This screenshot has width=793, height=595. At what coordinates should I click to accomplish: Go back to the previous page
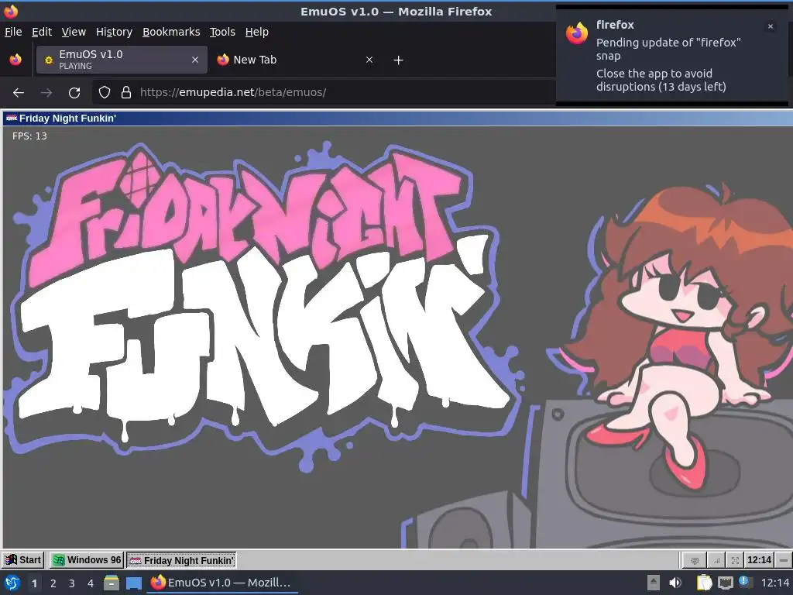click(x=19, y=93)
